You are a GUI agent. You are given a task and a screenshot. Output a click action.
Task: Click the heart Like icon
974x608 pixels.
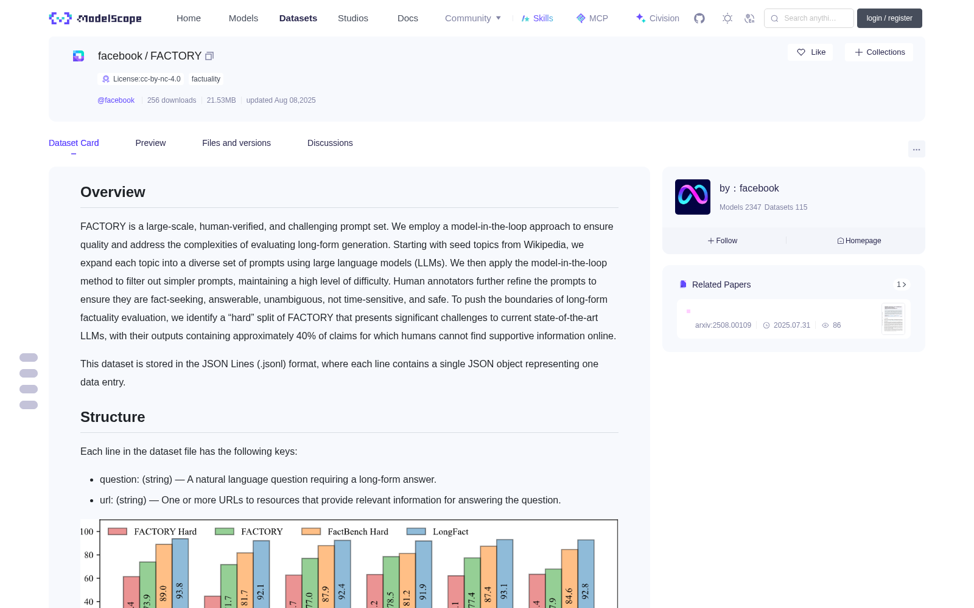801,52
